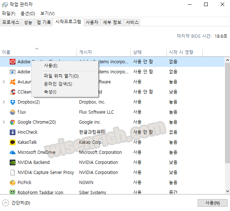Click the second Adobe entry's window icon
Image resolution: width=230 pixels, height=211 pixels.
coord(13,72)
